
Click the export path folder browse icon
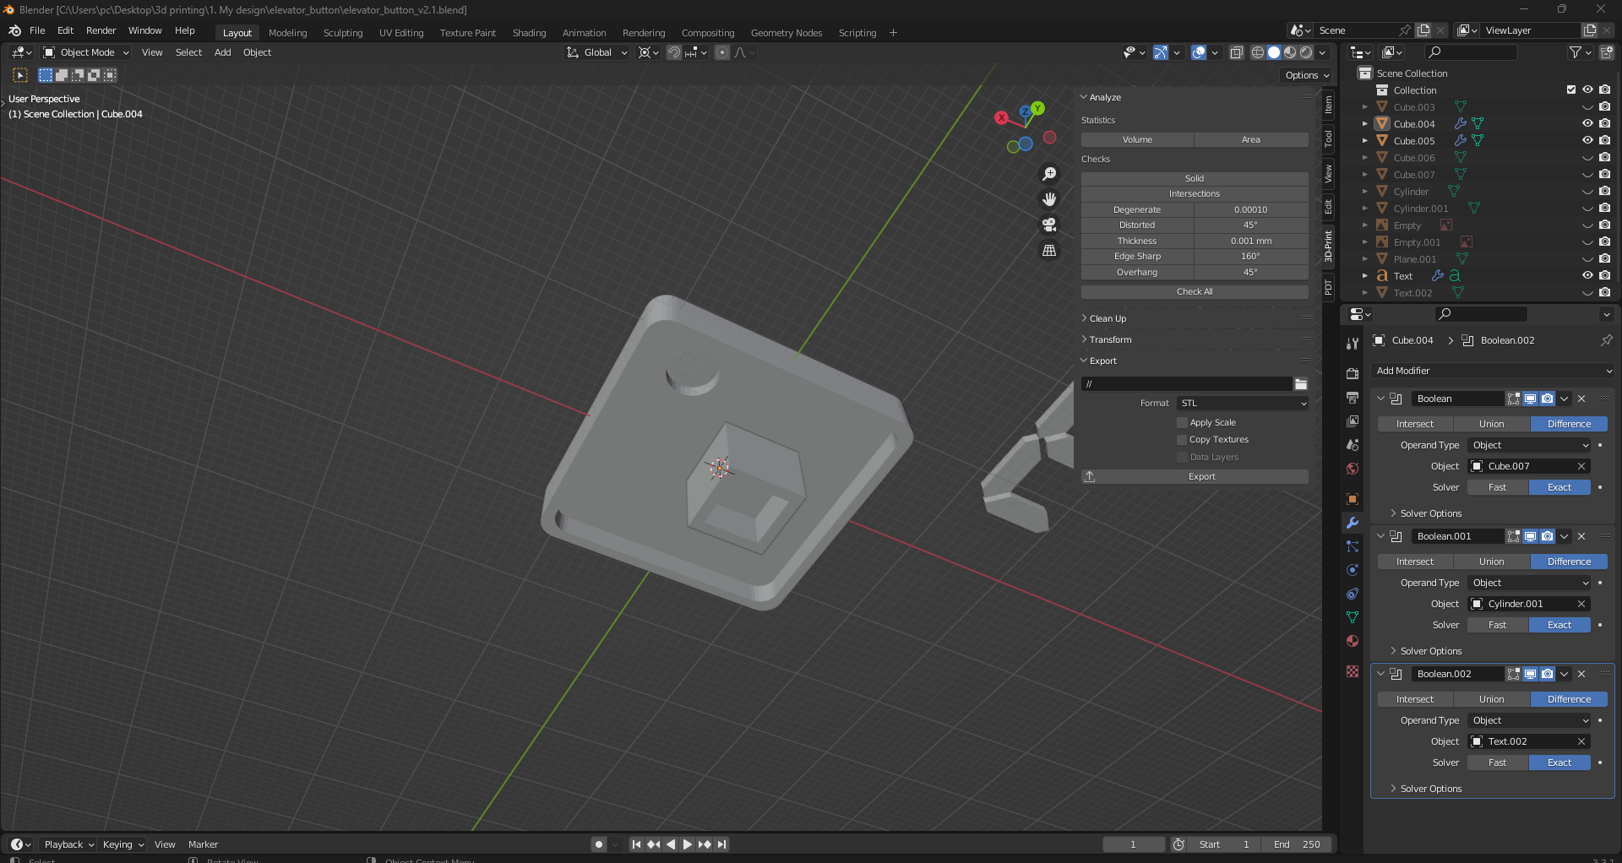1301,384
